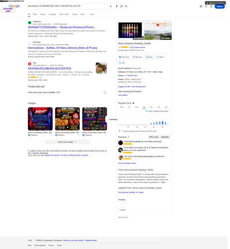The height and width of the screenshot is (249, 230).
Task: Click View all Google reviews link
Action: click(127, 163)
